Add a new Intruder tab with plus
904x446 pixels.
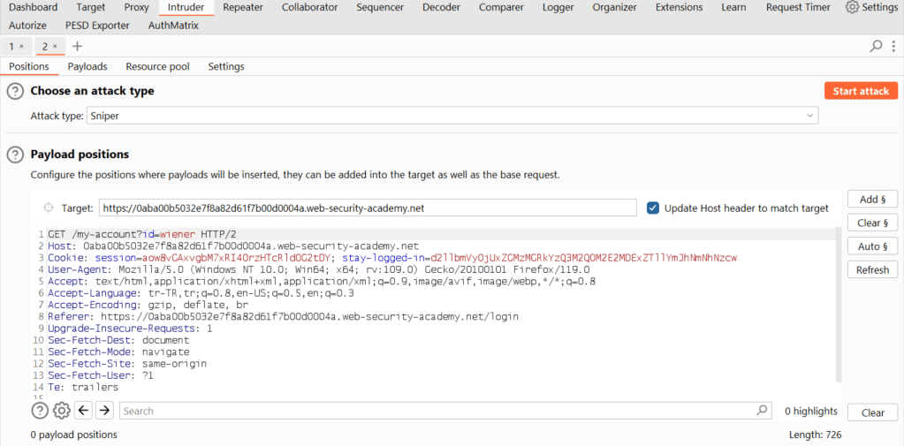click(77, 46)
